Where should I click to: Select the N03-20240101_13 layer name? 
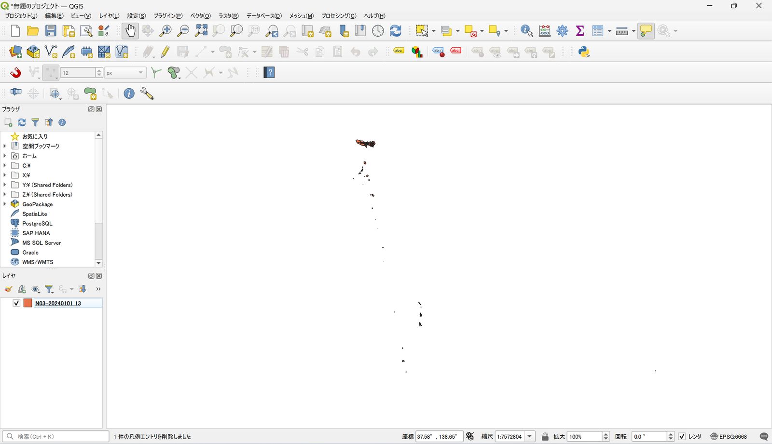(58, 303)
